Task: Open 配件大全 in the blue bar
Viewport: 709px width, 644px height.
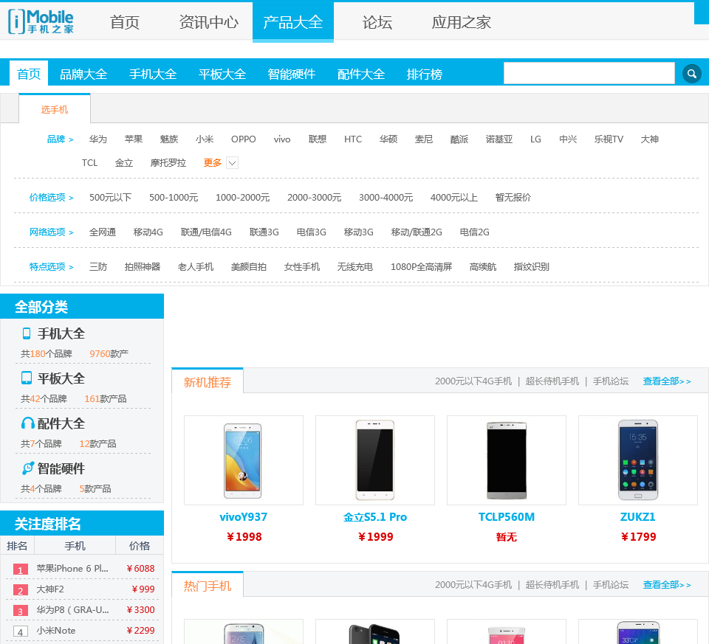Action: [361, 74]
